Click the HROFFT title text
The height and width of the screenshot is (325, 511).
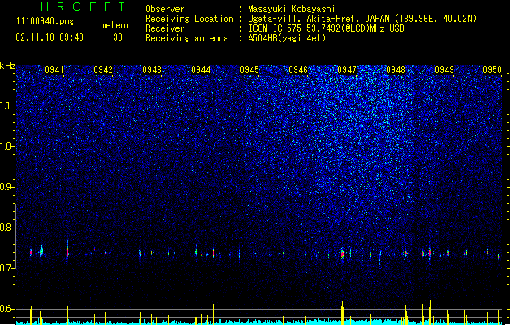pyautogui.click(x=83, y=6)
